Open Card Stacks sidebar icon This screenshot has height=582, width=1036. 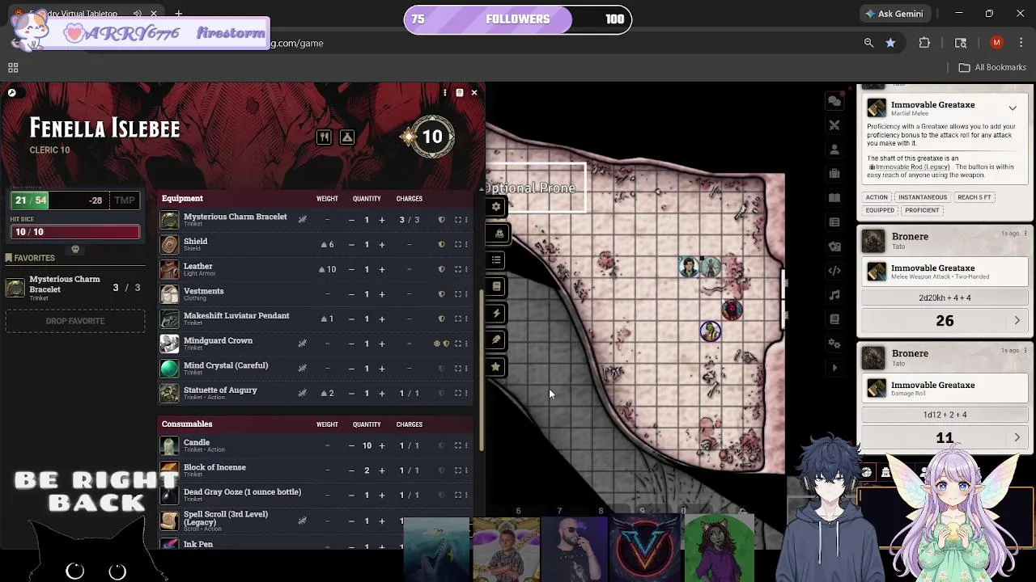tap(834, 247)
